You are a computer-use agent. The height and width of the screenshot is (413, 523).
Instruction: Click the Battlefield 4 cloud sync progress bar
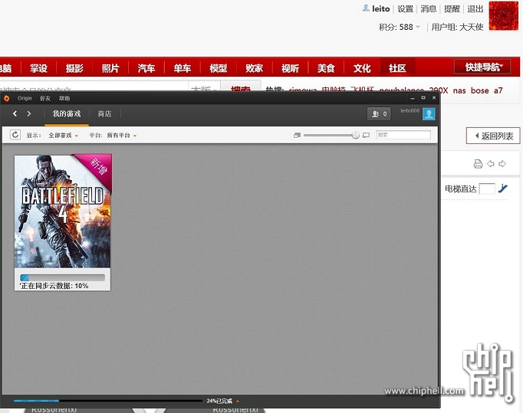(62, 277)
